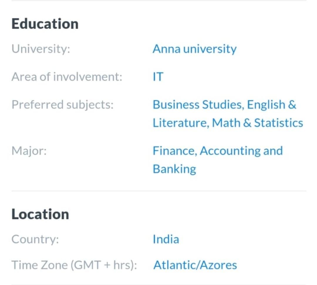Screen dimensions: 317x285
Task: Click the University field label
Action: pyautogui.click(x=41, y=49)
